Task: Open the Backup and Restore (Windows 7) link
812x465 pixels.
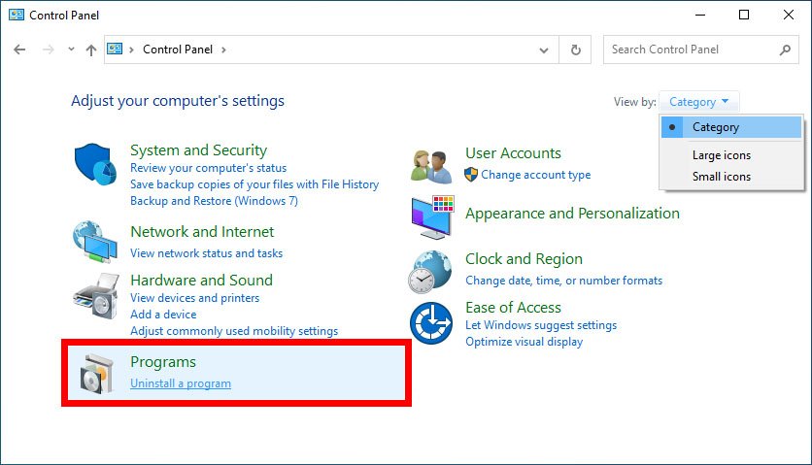Action: 214,201
